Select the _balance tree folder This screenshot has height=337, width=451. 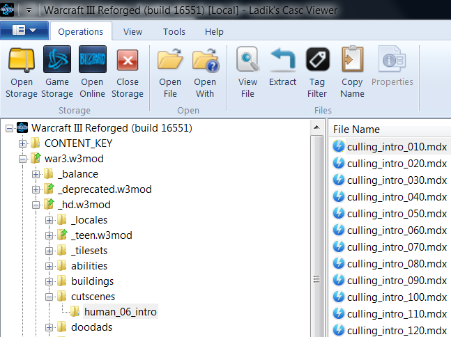pos(78,174)
